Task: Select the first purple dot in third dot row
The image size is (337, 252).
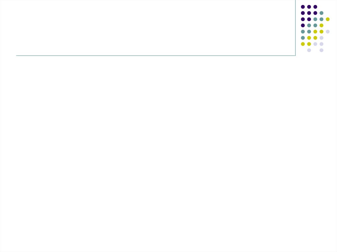Action: click(303, 19)
